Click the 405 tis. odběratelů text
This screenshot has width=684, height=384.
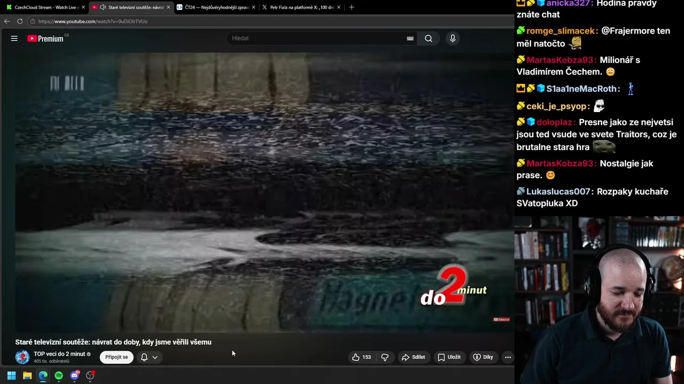(52, 362)
